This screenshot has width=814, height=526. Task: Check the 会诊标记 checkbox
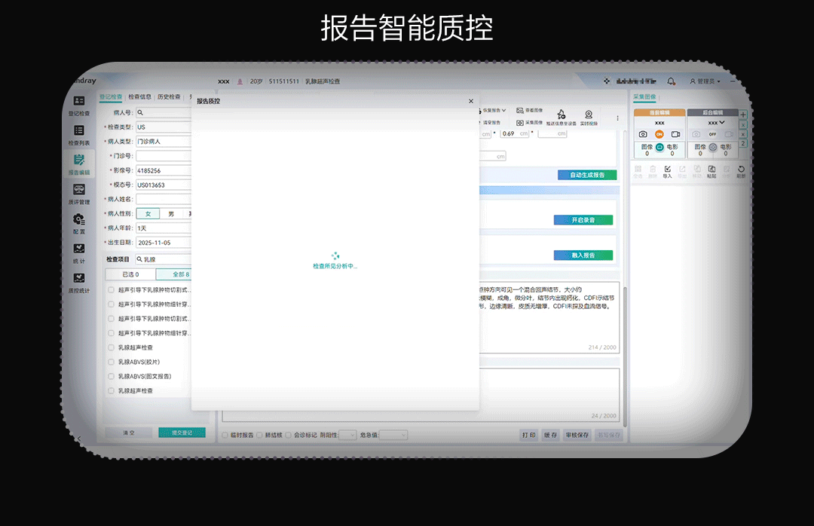[289, 435]
